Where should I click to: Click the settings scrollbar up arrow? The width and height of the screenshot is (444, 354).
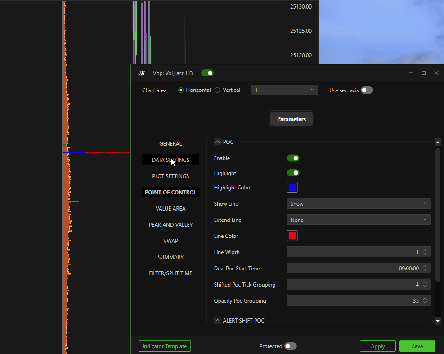(x=438, y=142)
